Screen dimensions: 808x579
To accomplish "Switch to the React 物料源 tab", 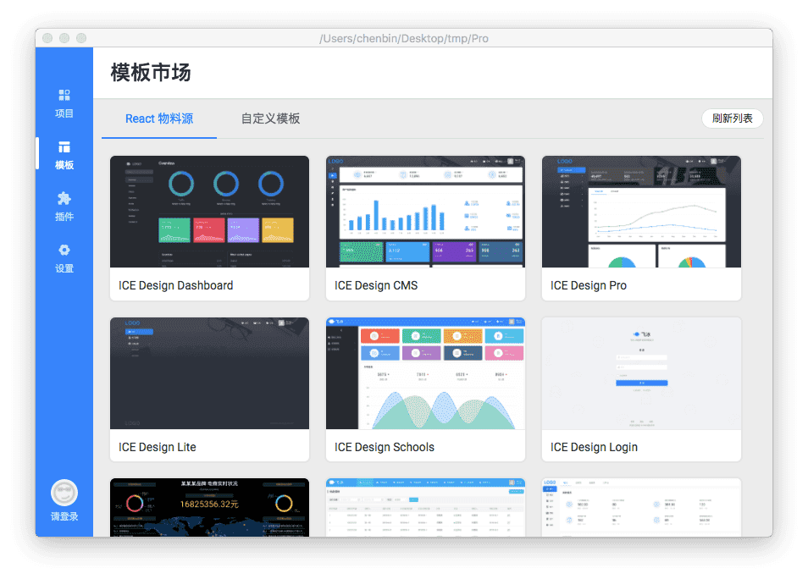I will pos(159,119).
